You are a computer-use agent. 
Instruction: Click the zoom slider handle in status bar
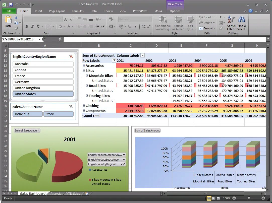249,198
